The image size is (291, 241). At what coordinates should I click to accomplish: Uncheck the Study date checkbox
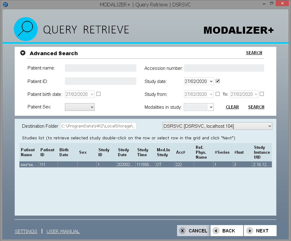(x=218, y=81)
